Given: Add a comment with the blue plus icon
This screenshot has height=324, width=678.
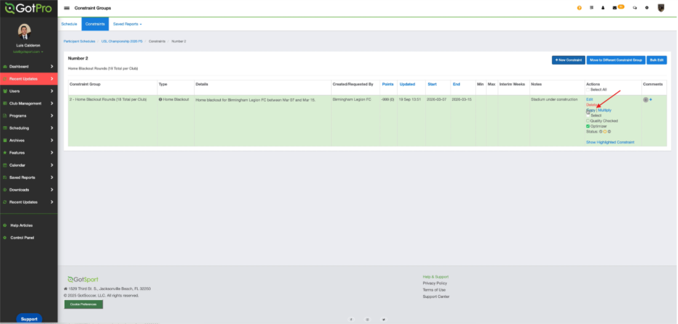Looking at the screenshot, I should [x=650, y=99].
